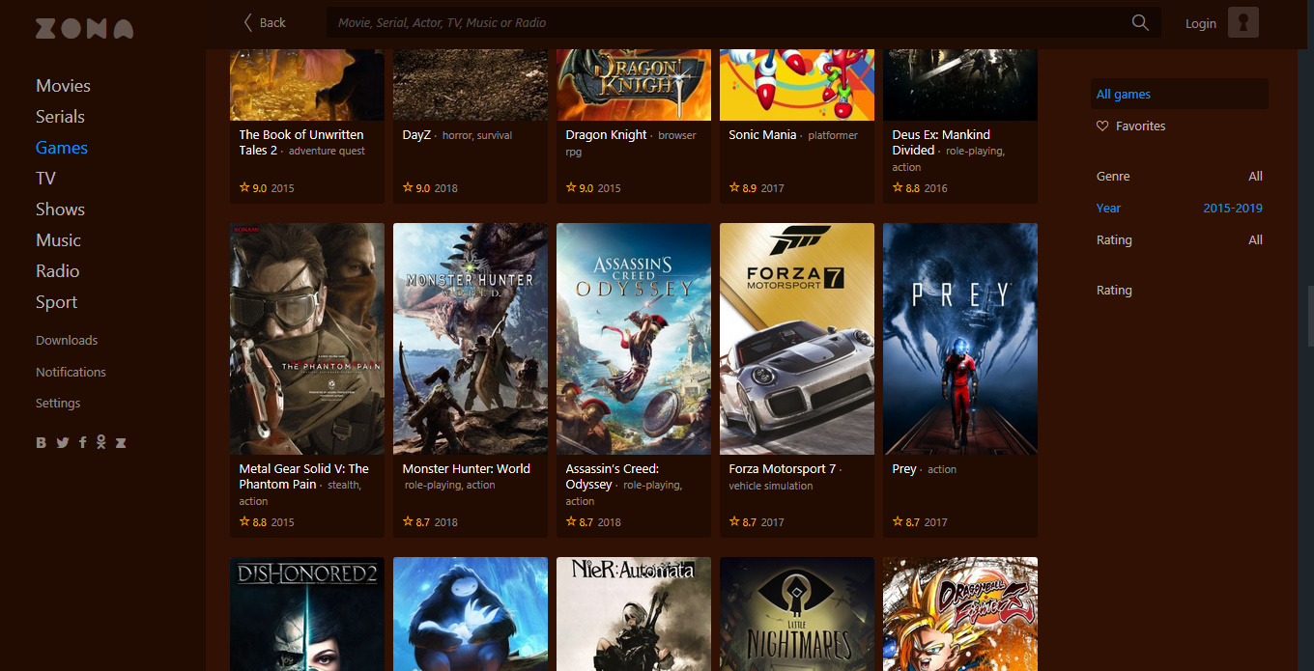Open the Odnoklassniki social icon
This screenshot has height=671, width=1314.
[100, 442]
